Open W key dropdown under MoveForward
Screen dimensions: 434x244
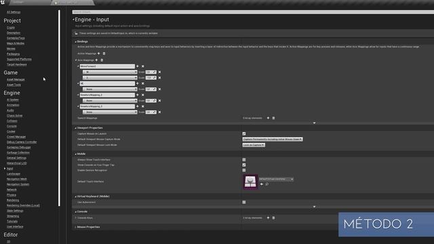coord(110,72)
